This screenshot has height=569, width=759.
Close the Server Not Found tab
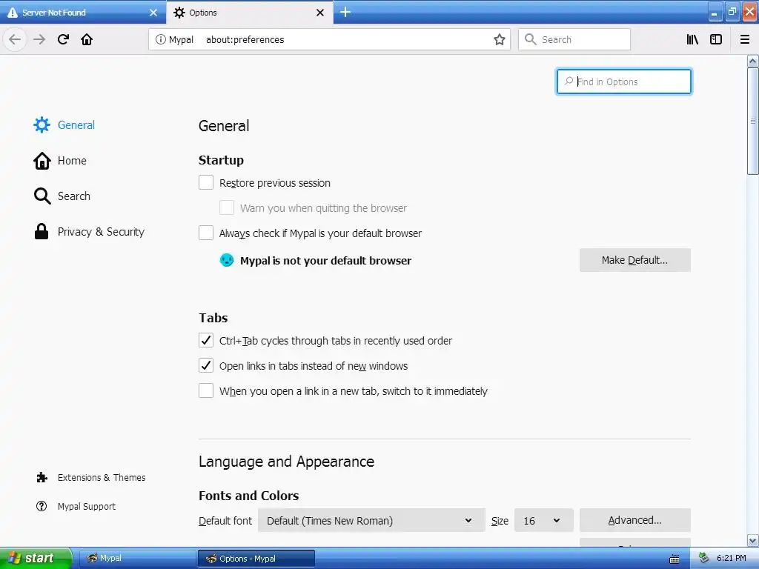coord(153,13)
